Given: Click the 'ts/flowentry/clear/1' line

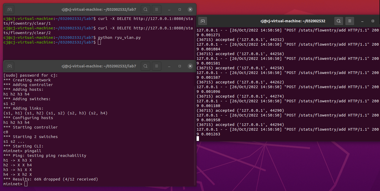Looking at the screenshot, I should click(x=27, y=23).
